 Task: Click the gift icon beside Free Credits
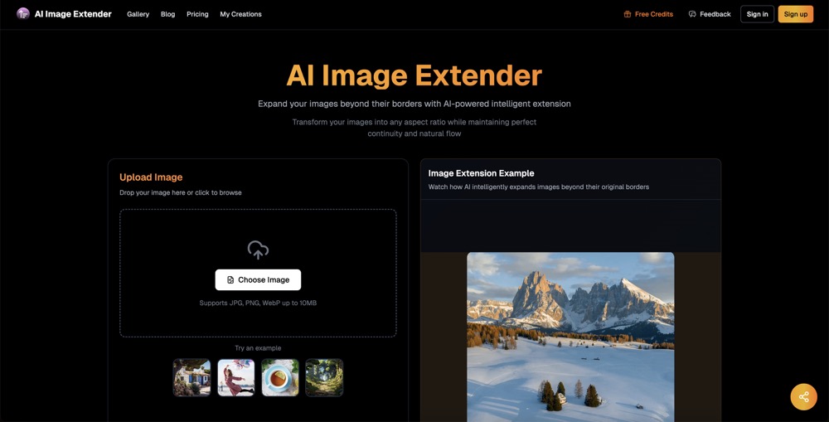click(628, 14)
